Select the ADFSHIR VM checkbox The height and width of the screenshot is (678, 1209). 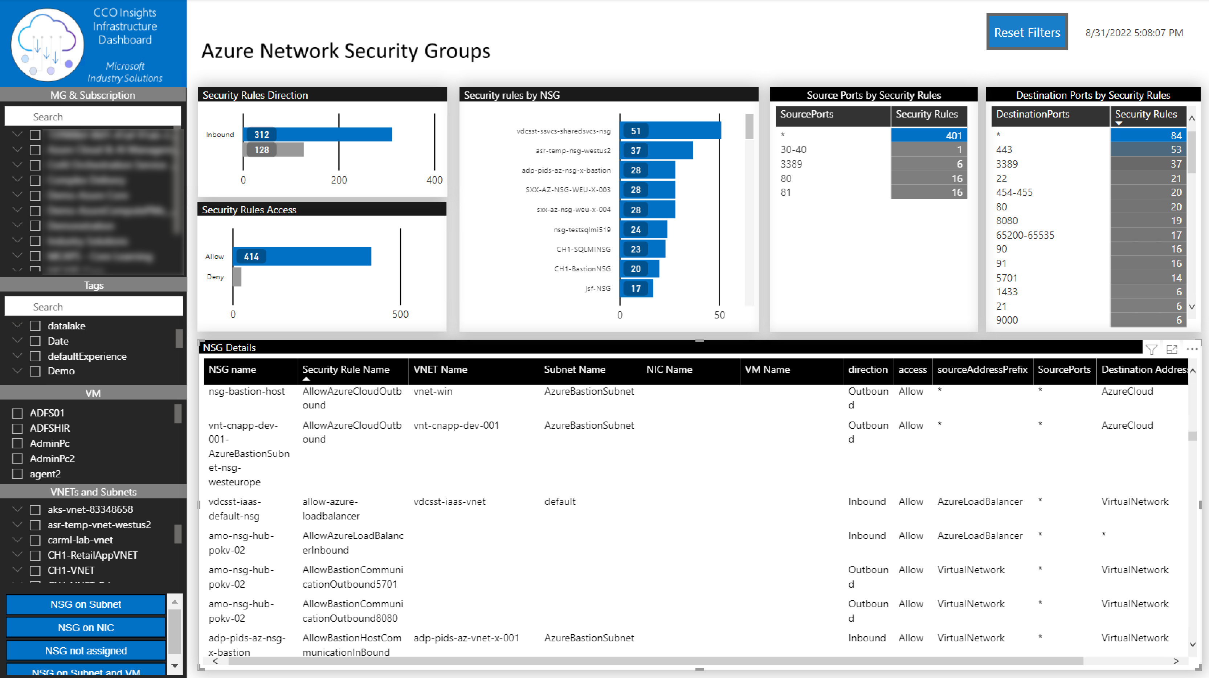pos(17,428)
